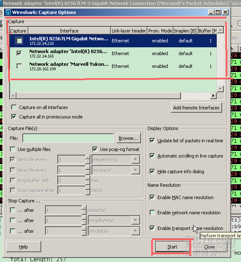241x262 pixels.
Task: Close the Capture Options dialog with X
Action: pos(225,12)
